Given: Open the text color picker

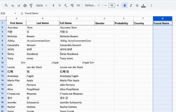Looking at the screenshot, I should 143,6.
